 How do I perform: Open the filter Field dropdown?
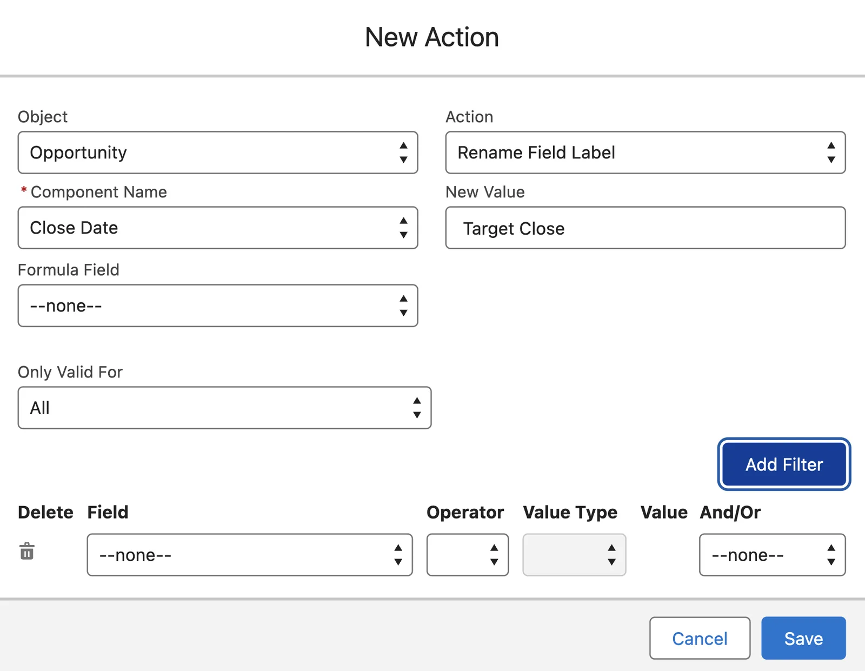pyautogui.click(x=250, y=555)
